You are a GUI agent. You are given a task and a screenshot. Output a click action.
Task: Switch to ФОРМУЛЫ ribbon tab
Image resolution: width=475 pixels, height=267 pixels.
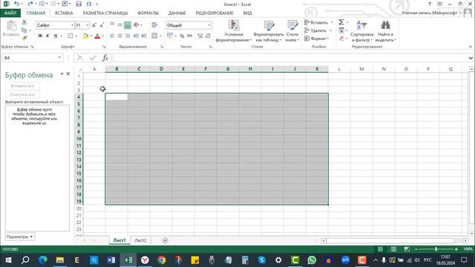coord(148,13)
